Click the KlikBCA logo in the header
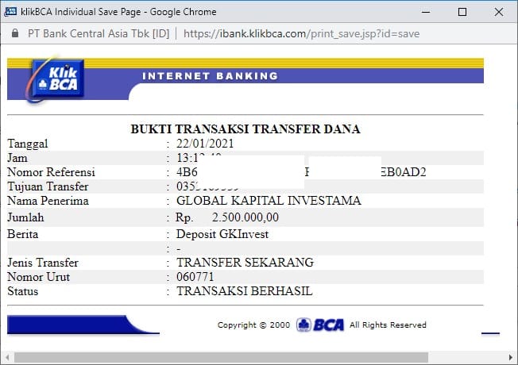Screen dimensions: 518x365 [x=55, y=79]
